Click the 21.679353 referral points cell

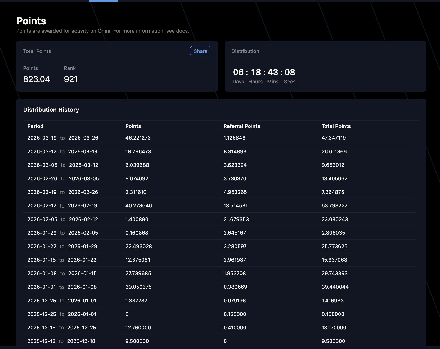pyautogui.click(x=236, y=219)
